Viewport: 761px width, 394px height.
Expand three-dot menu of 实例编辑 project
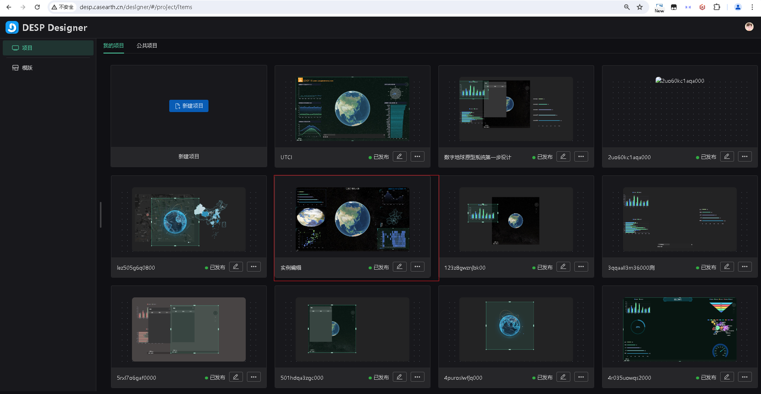tap(417, 266)
